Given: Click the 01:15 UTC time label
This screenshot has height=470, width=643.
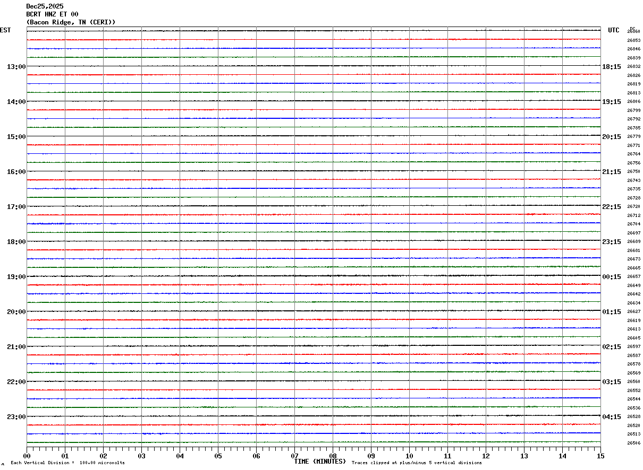Looking at the screenshot, I should 612,312.
